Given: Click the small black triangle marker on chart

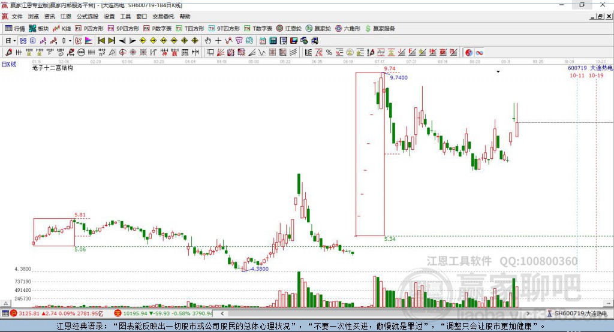Looking at the screenshot, I should click(498, 72).
